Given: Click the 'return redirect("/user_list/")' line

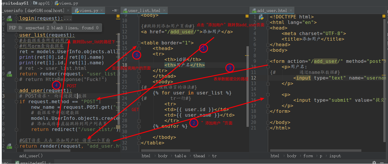Looking at the screenshot, I should click(76, 130).
